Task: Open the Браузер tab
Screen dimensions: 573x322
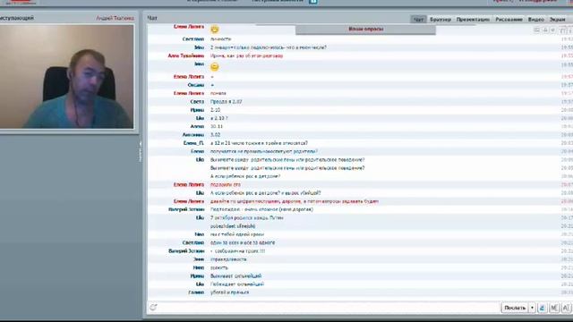Action: [440, 20]
